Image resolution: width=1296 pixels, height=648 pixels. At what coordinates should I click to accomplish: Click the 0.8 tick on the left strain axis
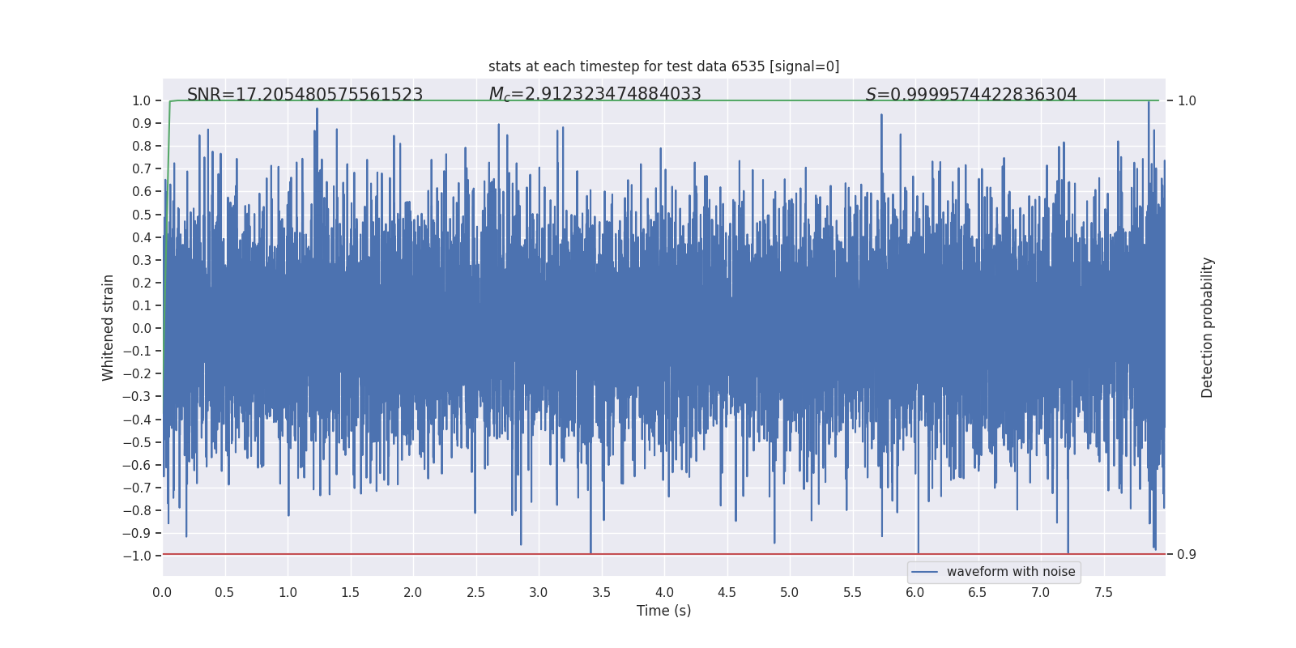click(x=142, y=146)
